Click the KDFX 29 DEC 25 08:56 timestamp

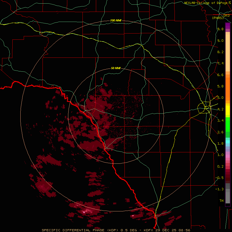point(167,230)
